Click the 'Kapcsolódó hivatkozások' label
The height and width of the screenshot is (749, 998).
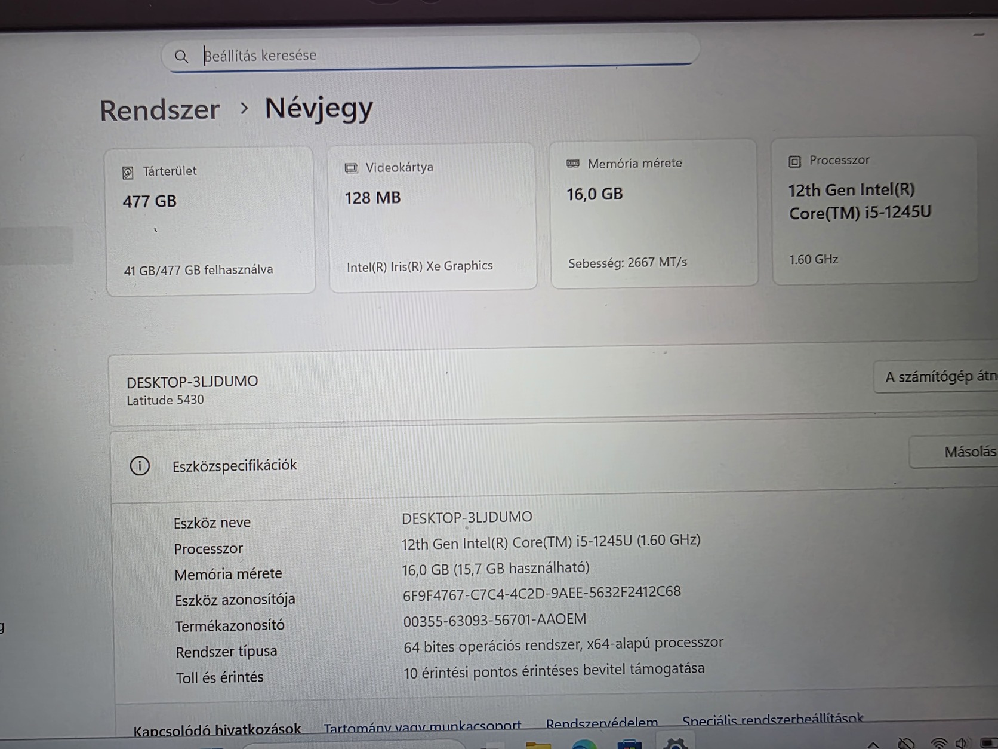(217, 729)
